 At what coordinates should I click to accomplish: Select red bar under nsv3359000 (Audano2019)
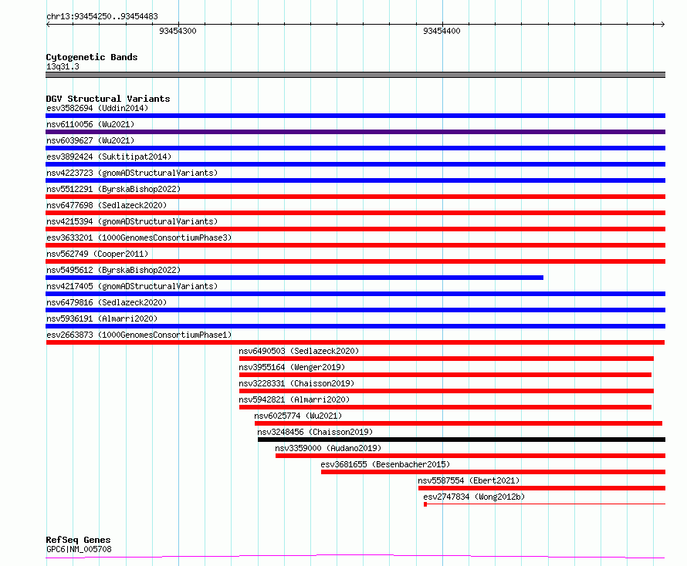471,456
